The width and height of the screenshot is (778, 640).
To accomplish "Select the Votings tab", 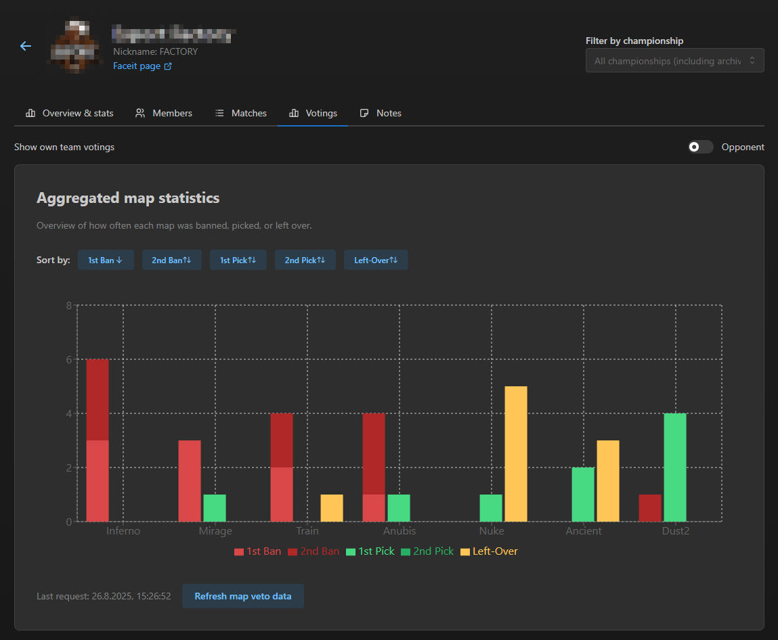I will coord(313,113).
